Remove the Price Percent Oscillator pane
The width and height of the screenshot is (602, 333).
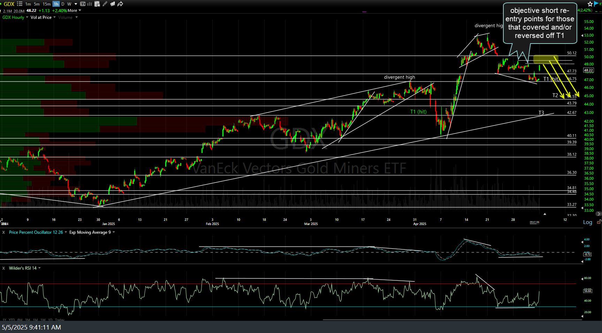(3, 232)
